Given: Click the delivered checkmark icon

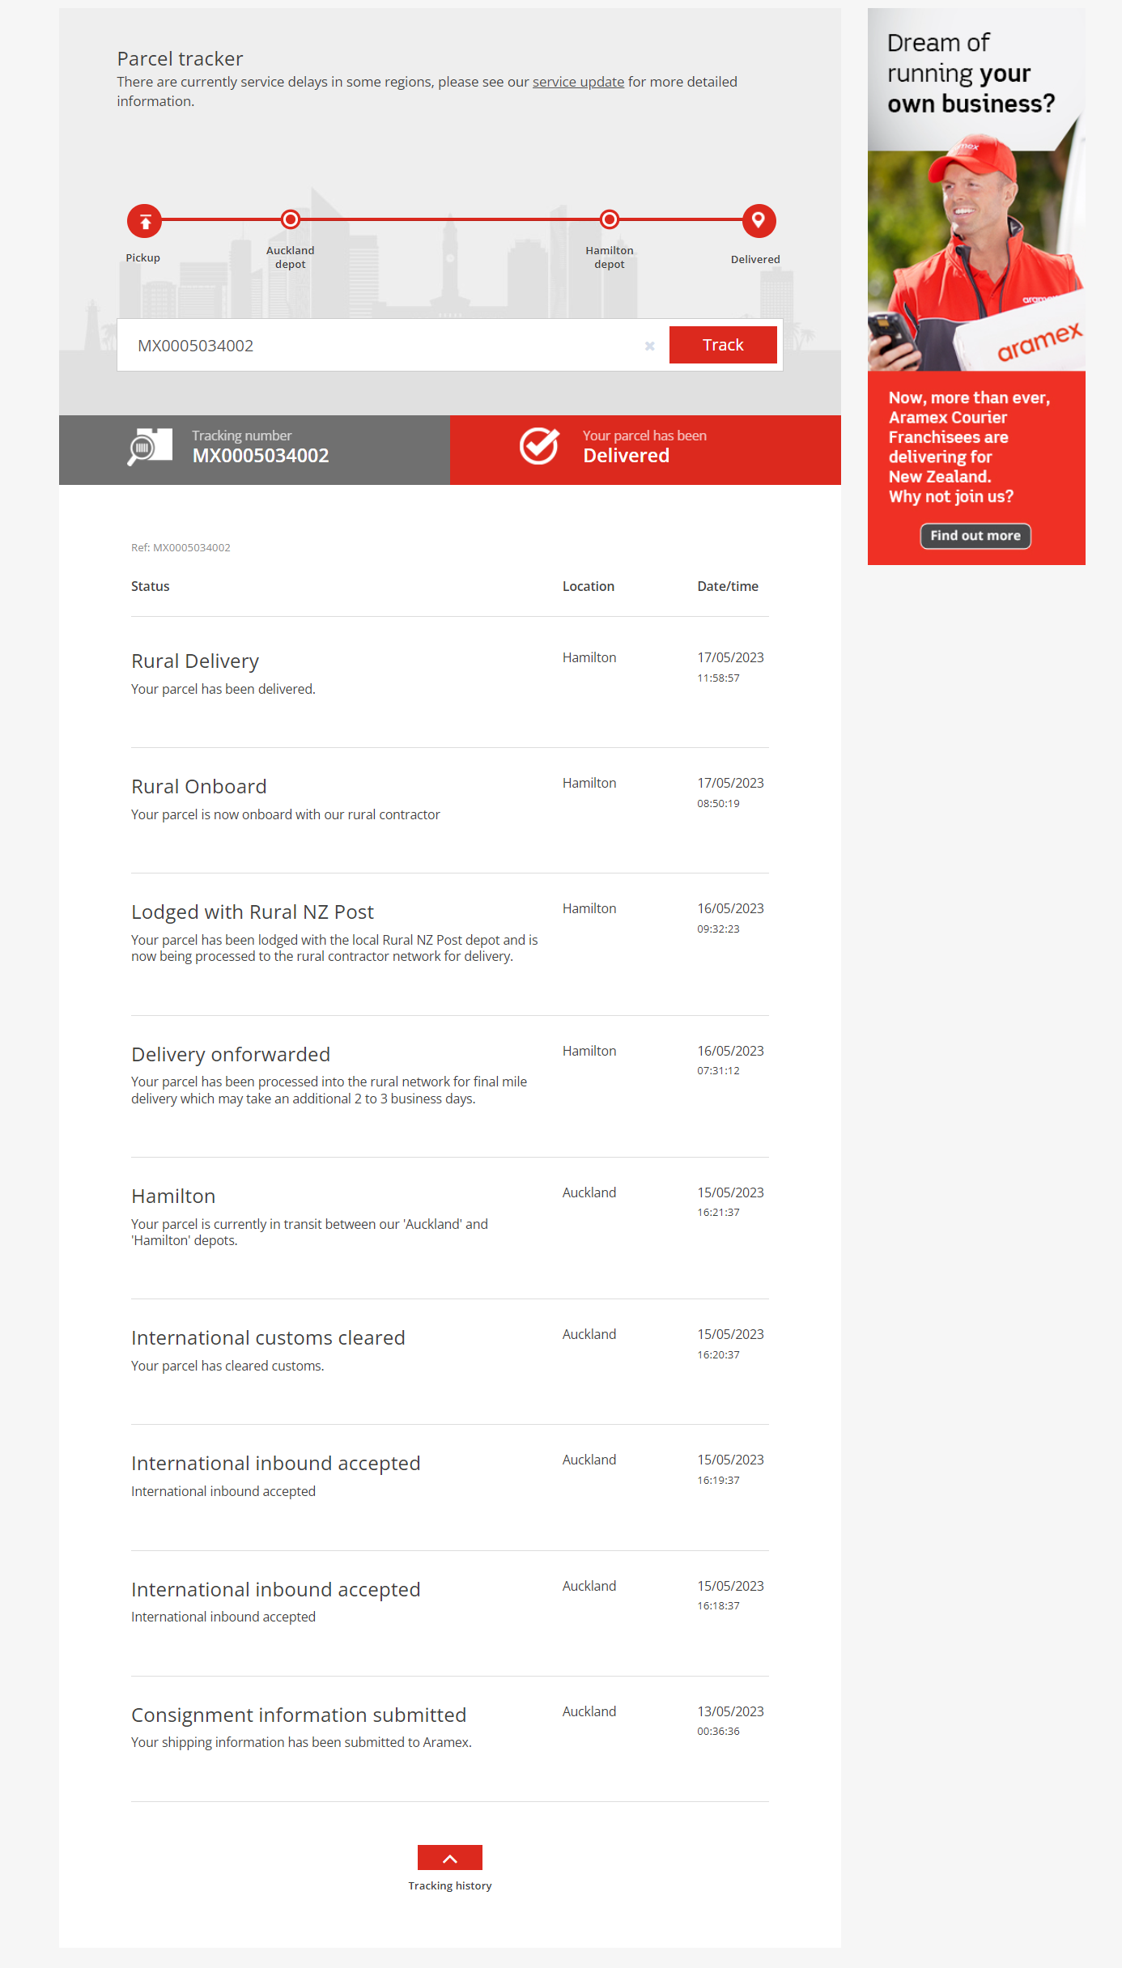Looking at the screenshot, I should (539, 446).
